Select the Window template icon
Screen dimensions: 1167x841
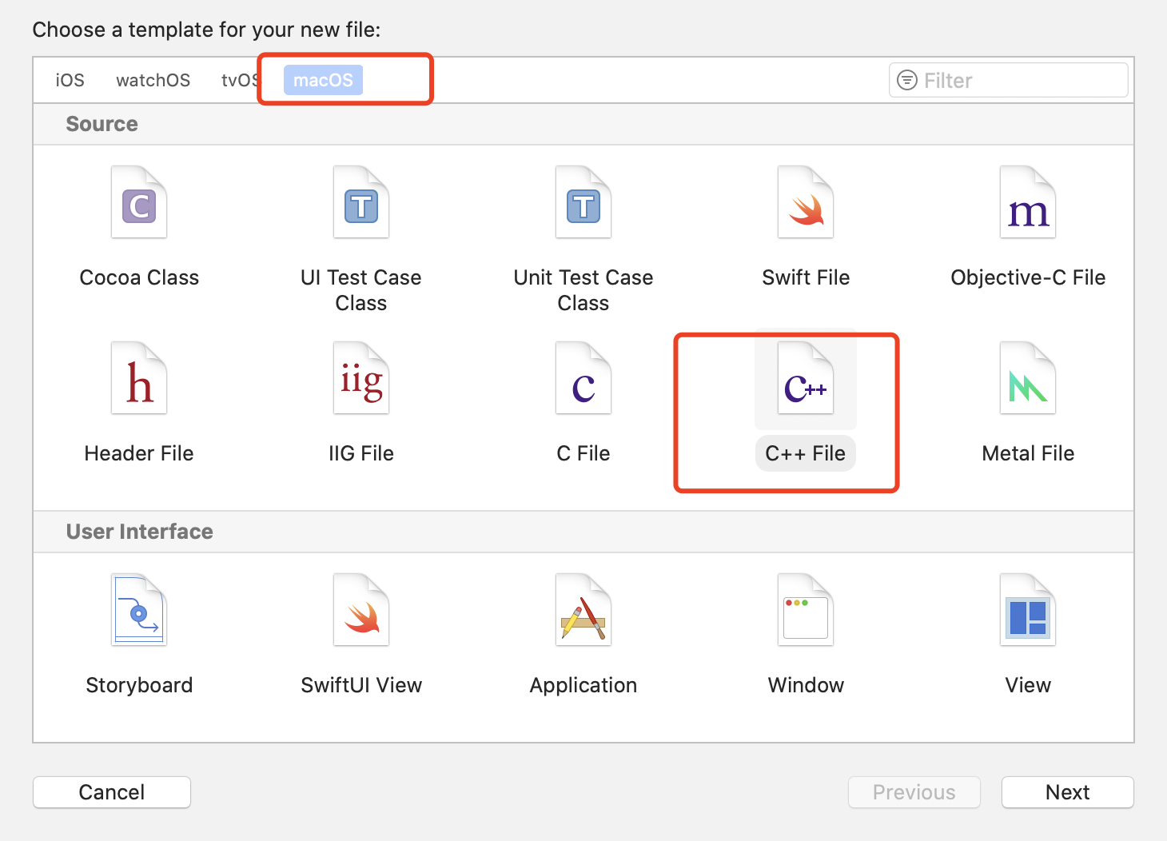coord(806,611)
